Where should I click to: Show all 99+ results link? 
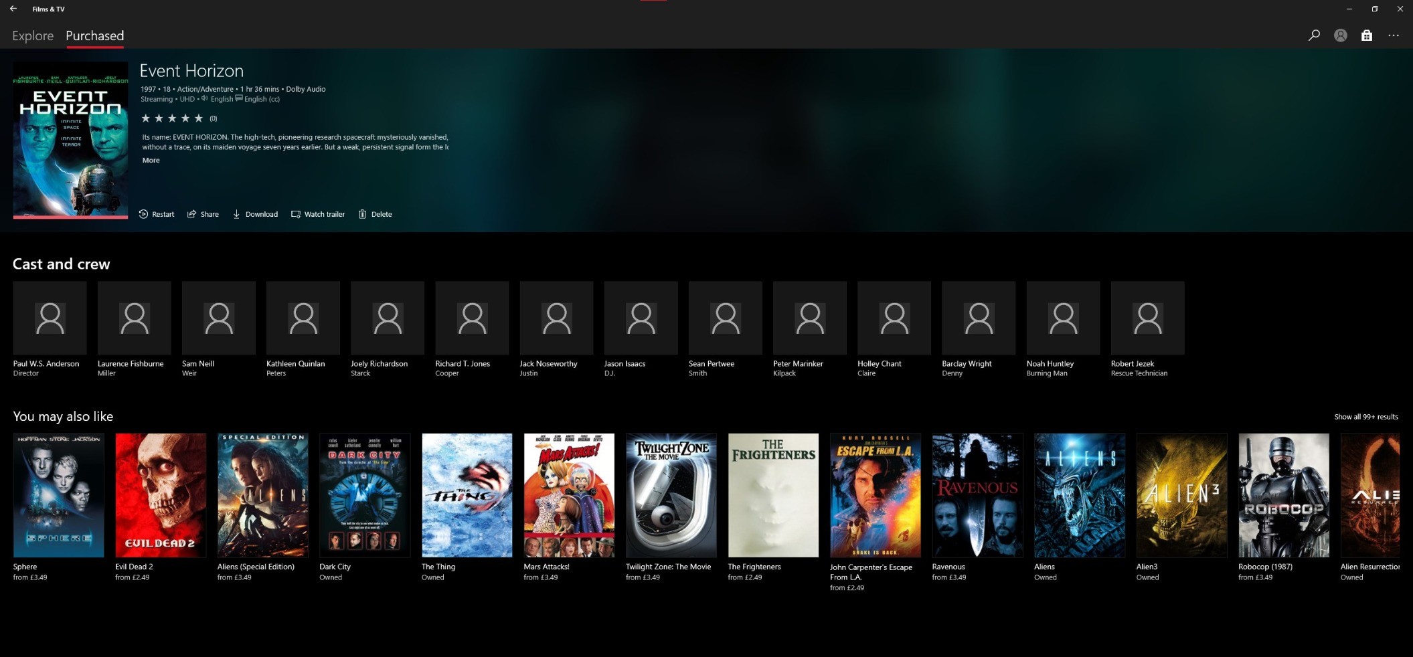[x=1365, y=417]
